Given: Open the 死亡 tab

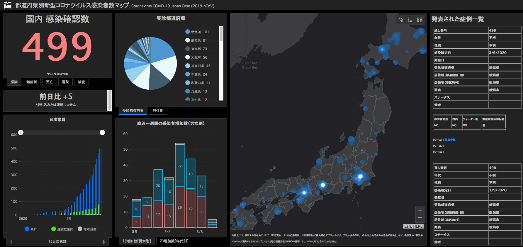Looking at the screenshot, I should click(50, 82).
